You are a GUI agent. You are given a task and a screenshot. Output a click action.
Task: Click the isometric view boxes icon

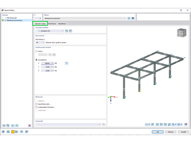(x=173, y=124)
